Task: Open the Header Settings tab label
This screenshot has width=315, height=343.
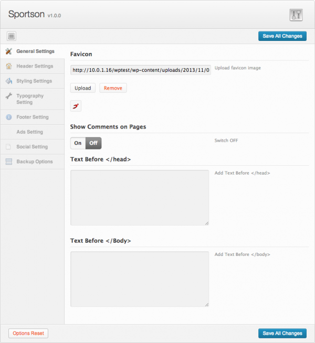Action: coord(35,66)
